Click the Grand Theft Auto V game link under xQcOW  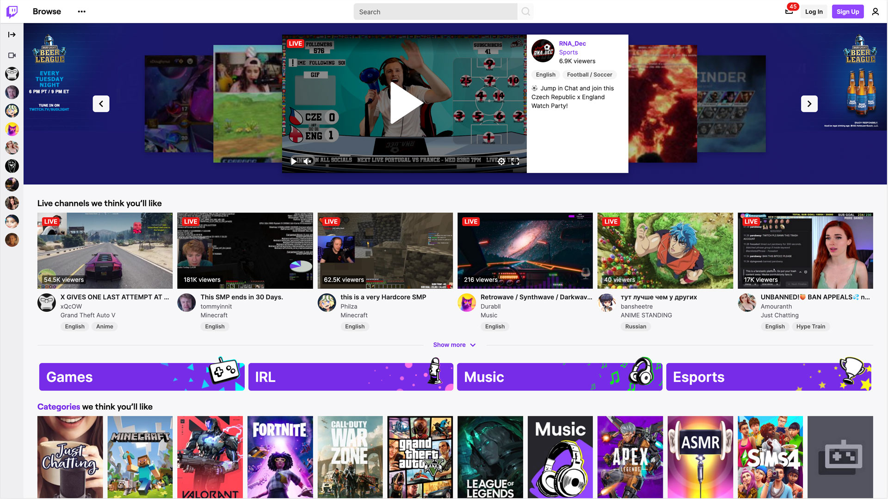click(x=88, y=315)
